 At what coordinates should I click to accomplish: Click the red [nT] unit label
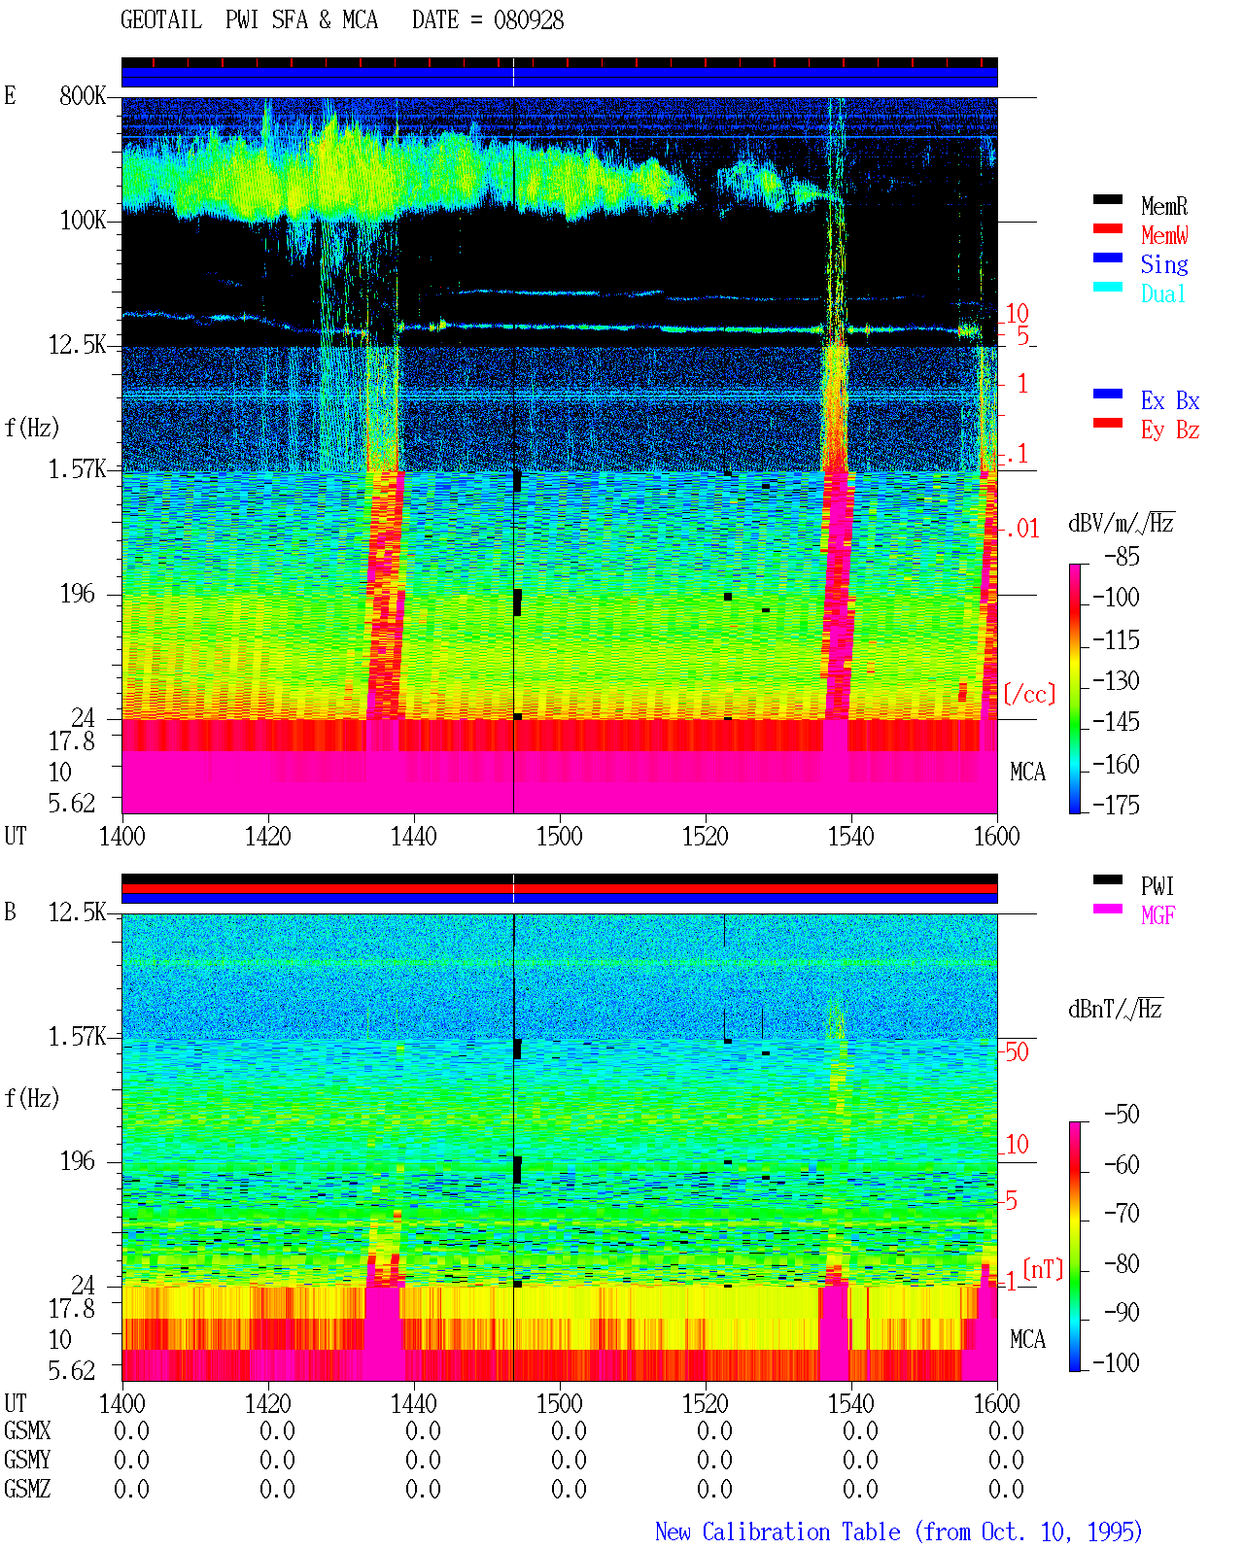(1044, 1269)
